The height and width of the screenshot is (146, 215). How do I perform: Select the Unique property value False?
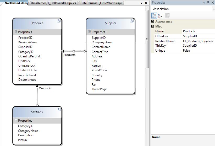coord(199,51)
